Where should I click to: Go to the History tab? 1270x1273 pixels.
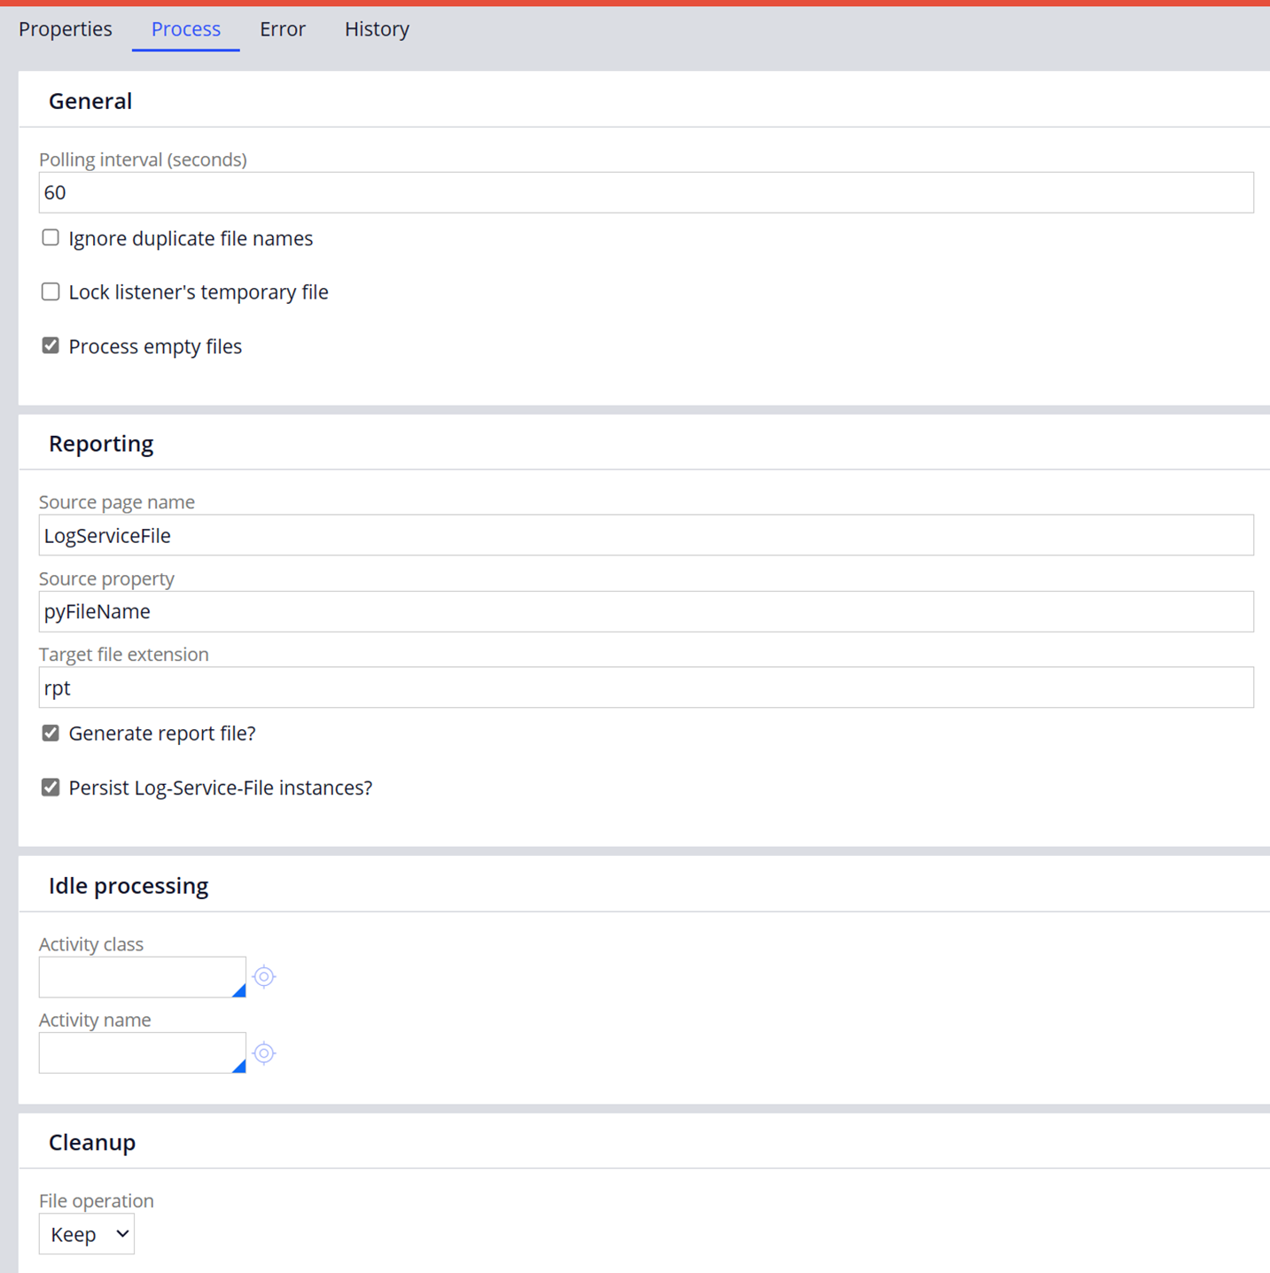(377, 29)
